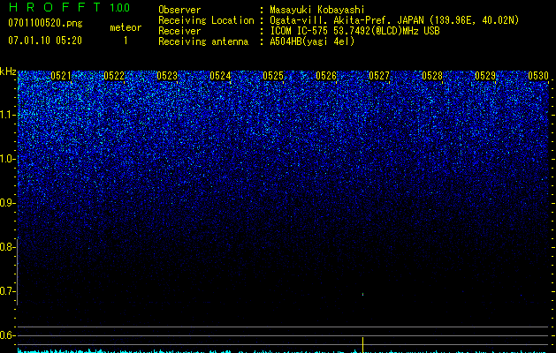
Task: Click the meteor count label
Action: (x=126, y=27)
